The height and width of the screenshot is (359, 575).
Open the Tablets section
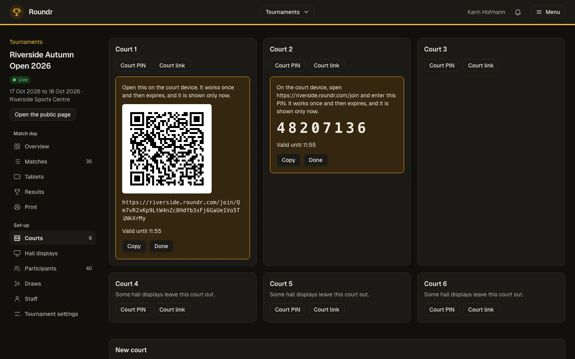tap(53, 177)
